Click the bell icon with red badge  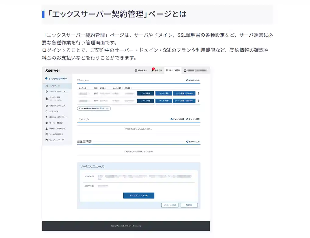(x=153, y=70)
